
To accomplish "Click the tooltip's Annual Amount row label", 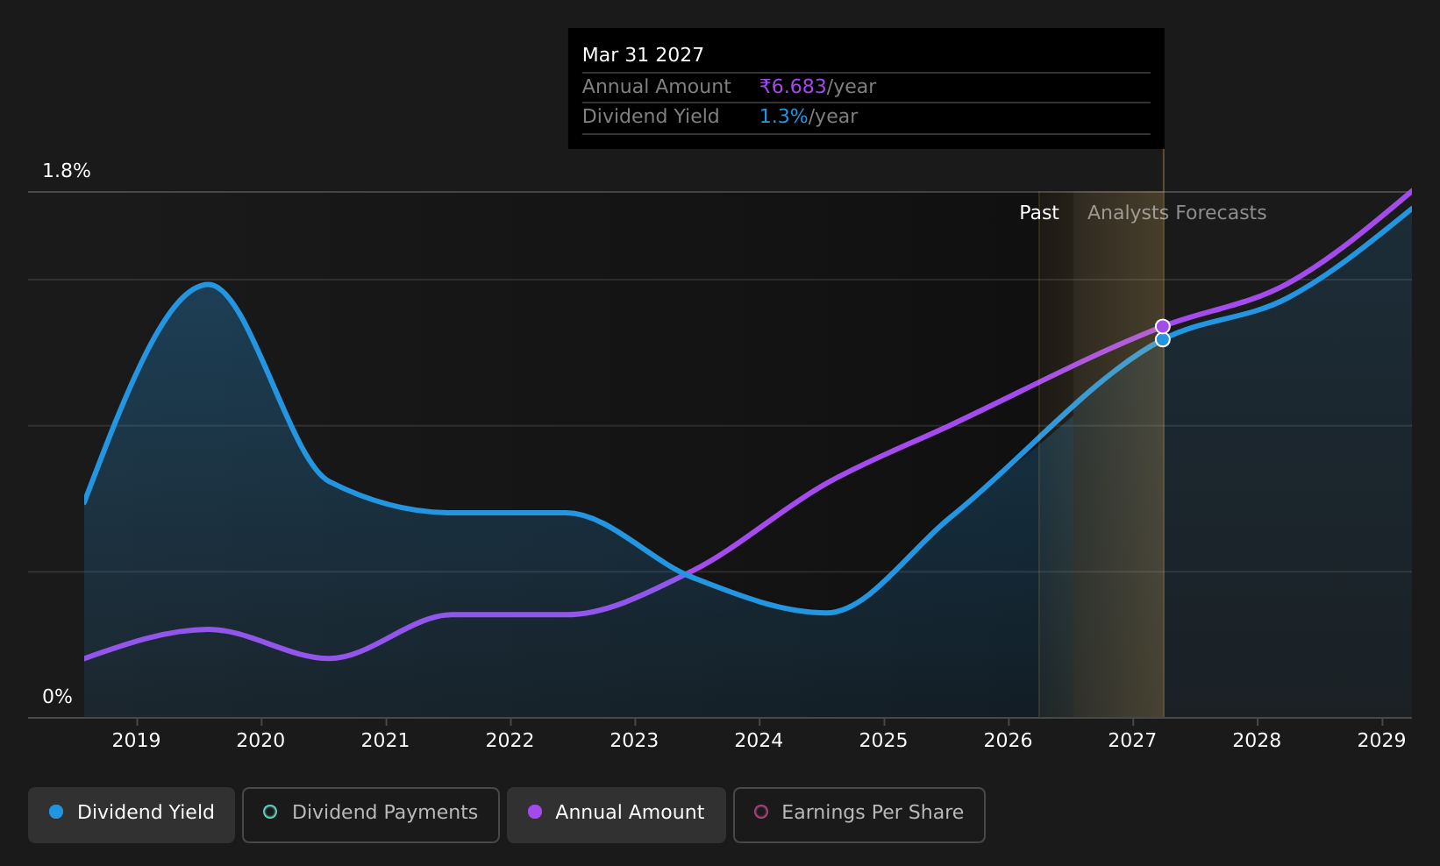I will 656,87.
